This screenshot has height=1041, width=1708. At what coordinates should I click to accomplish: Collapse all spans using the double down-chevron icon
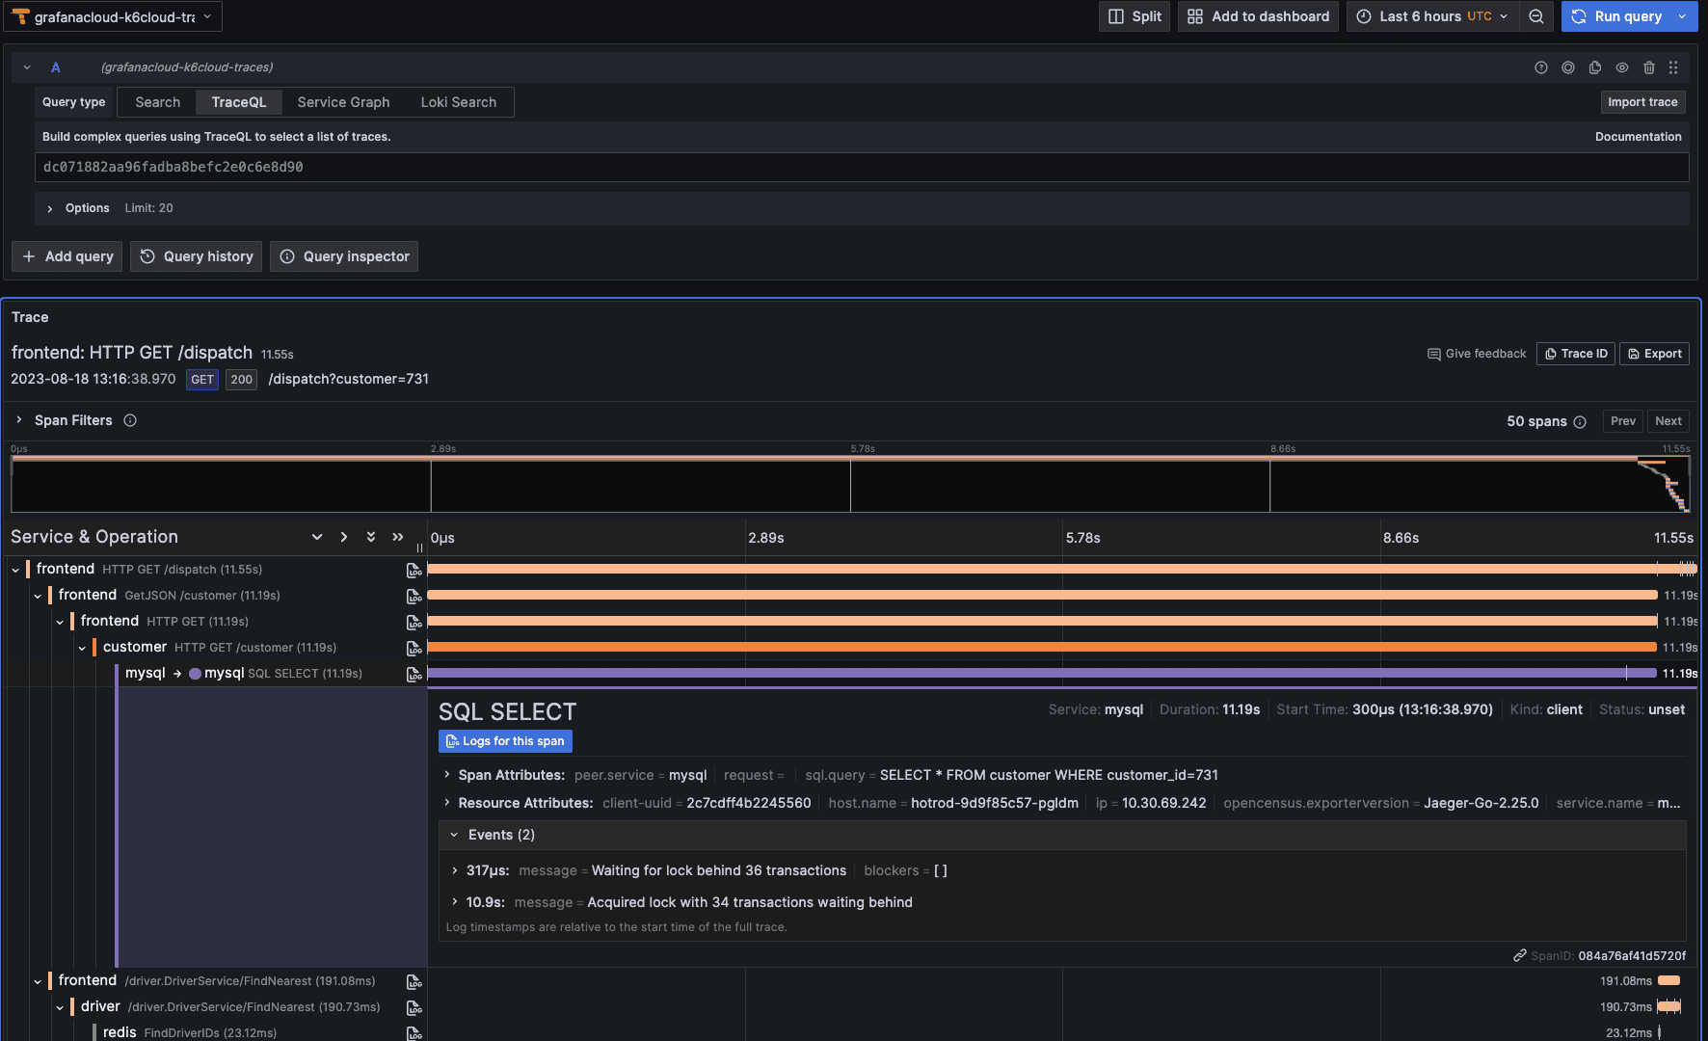pyautogui.click(x=371, y=537)
